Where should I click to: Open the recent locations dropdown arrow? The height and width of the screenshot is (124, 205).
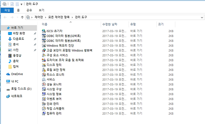coord(17,17)
